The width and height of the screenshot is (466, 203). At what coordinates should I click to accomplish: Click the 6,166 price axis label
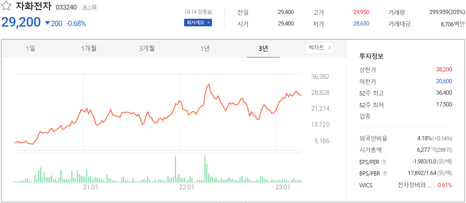[x=322, y=141]
